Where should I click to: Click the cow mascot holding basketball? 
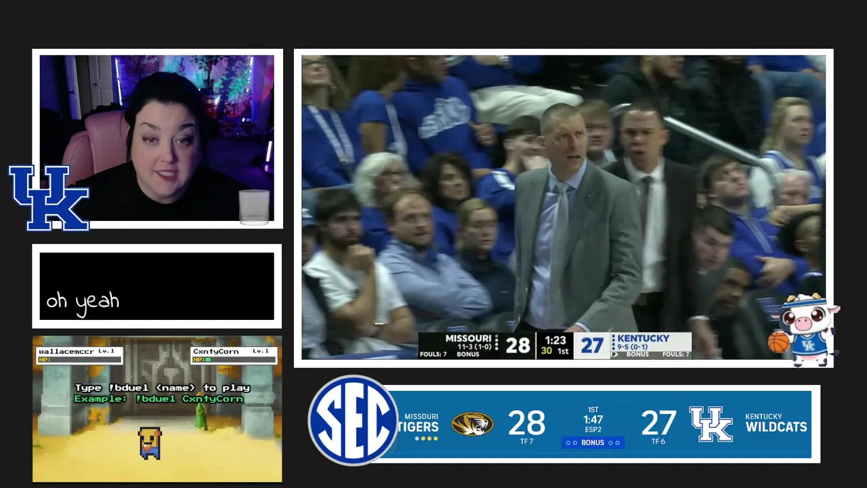tap(804, 329)
